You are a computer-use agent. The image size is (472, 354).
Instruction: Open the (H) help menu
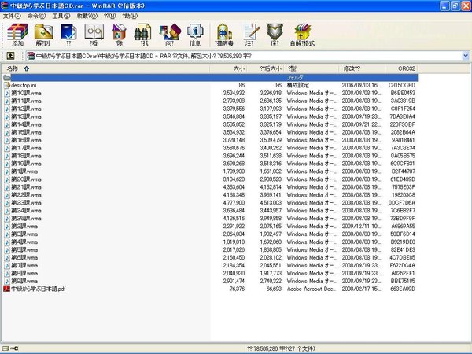pos(130,16)
